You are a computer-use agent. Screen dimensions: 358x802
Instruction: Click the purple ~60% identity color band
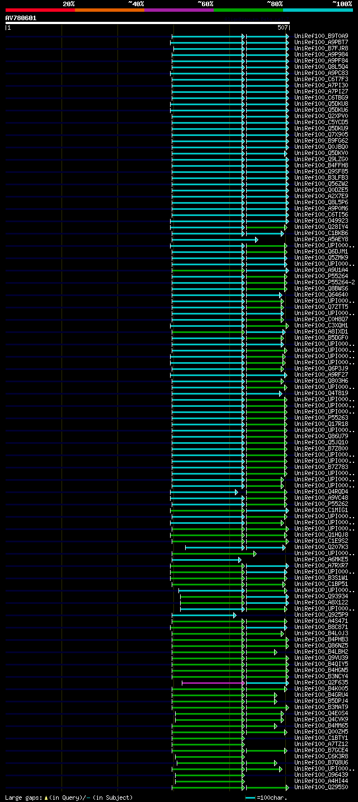(179, 10)
